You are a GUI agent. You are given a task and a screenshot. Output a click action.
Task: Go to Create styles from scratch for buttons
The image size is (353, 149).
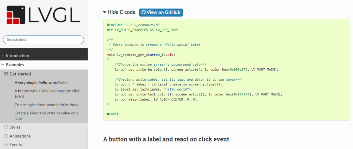46,105
